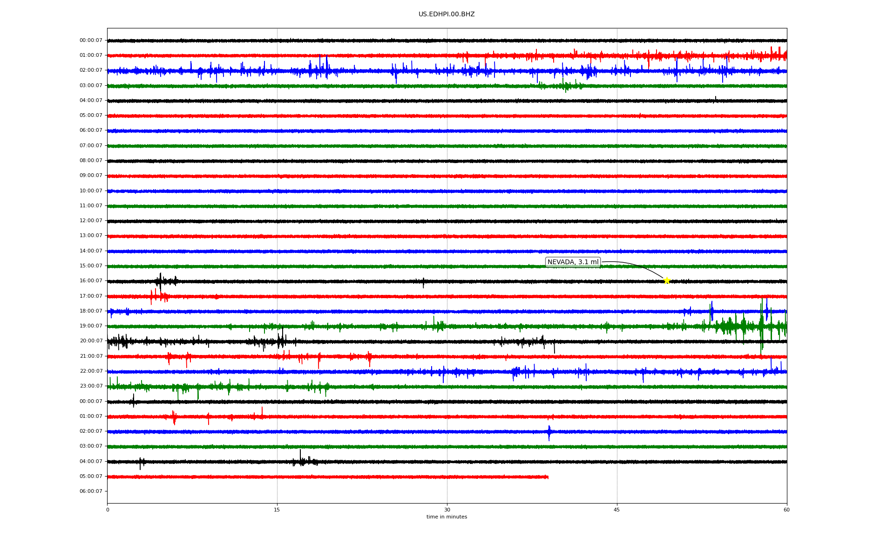Screen dimensions: 894x559
Task: Click the end of the partial bottom red trace
Action: 548,477
